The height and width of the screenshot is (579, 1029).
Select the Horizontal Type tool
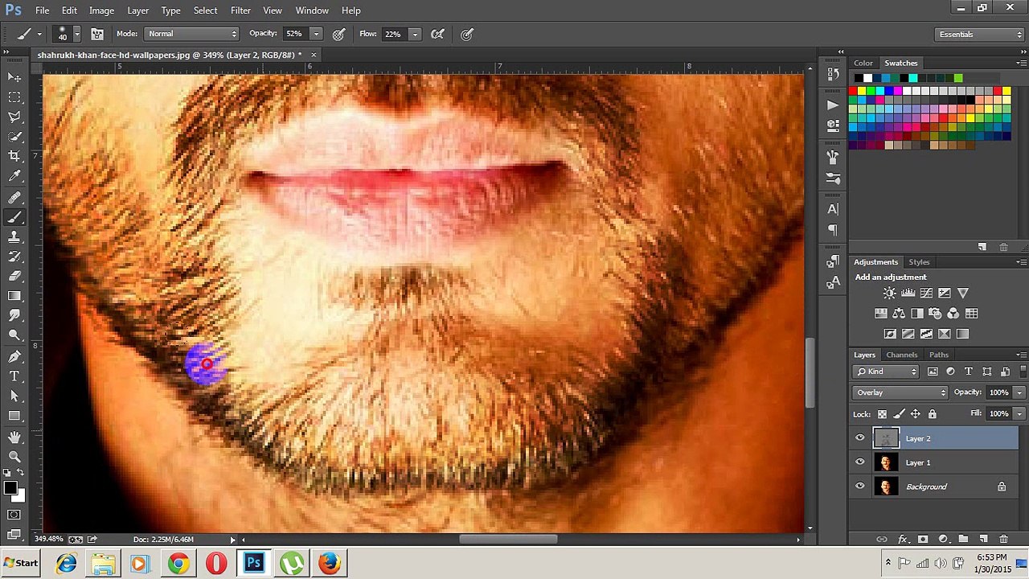(14, 376)
